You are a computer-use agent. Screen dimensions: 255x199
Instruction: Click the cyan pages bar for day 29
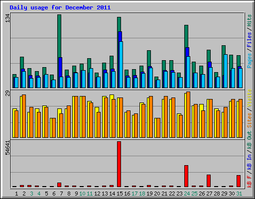[226, 71]
